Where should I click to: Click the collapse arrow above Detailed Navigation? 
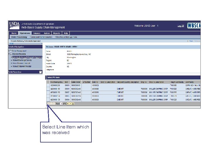pos(42,44)
